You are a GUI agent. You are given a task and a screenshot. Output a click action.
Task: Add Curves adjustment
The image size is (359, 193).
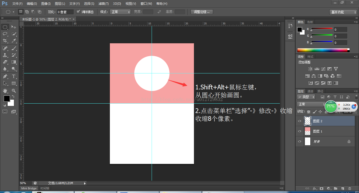(323, 69)
